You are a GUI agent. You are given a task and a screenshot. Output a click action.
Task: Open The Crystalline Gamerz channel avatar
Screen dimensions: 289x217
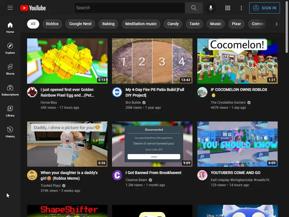coord(202,92)
